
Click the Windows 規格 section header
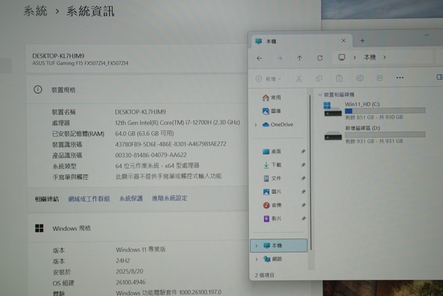(137, 228)
